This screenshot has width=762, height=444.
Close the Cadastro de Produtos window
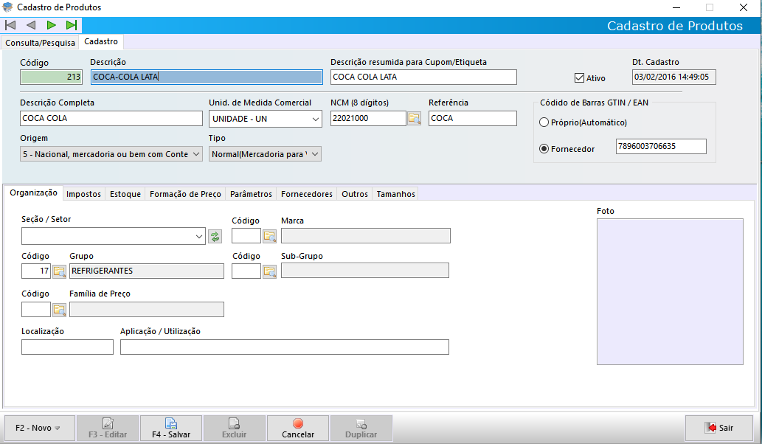tap(744, 8)
